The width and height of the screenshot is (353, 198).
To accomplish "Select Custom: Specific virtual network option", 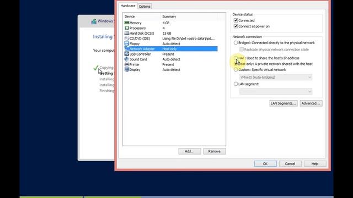I will point(236,70).
